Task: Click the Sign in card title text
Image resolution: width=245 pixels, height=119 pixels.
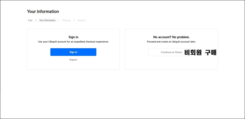Action: [73, 37]
